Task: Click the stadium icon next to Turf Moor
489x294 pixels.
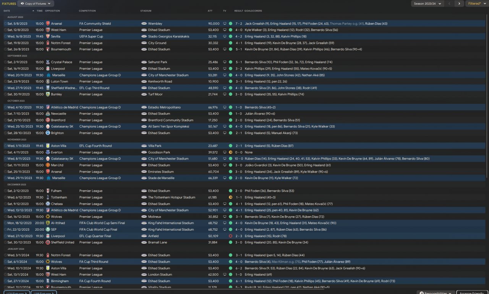Action: pos(144,94)
